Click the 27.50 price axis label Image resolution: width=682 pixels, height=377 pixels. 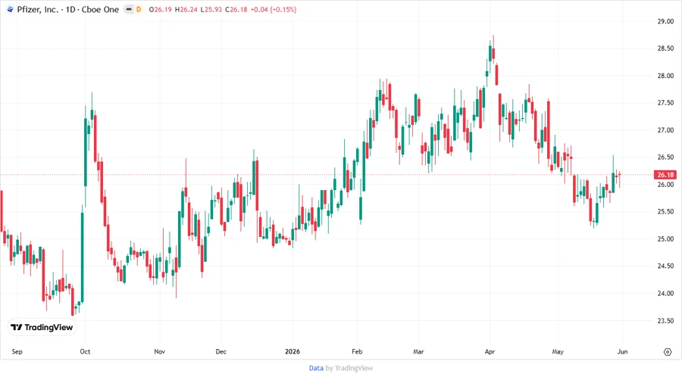coord(665,103)
